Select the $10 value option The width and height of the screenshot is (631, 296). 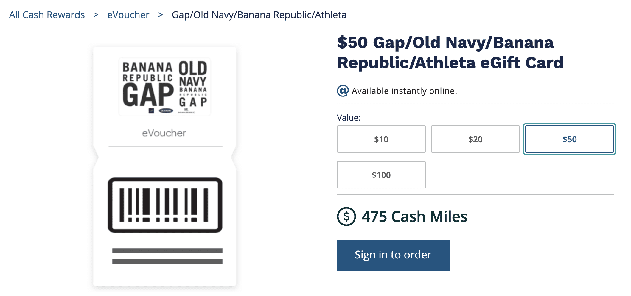point(381,139)
